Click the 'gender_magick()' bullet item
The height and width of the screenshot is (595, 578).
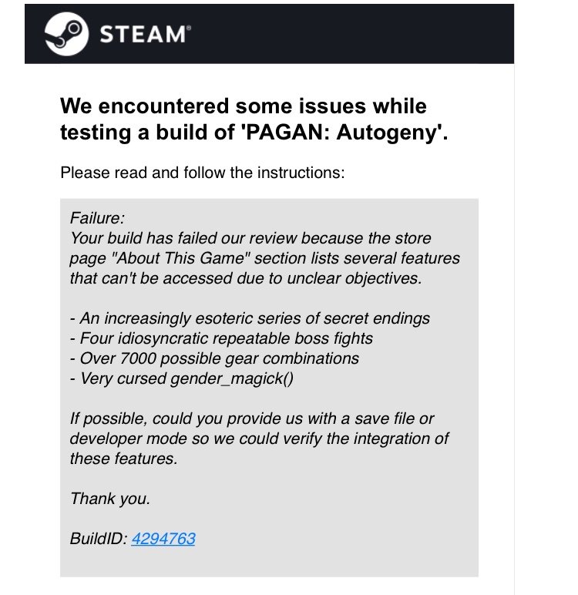click(182, 378)
